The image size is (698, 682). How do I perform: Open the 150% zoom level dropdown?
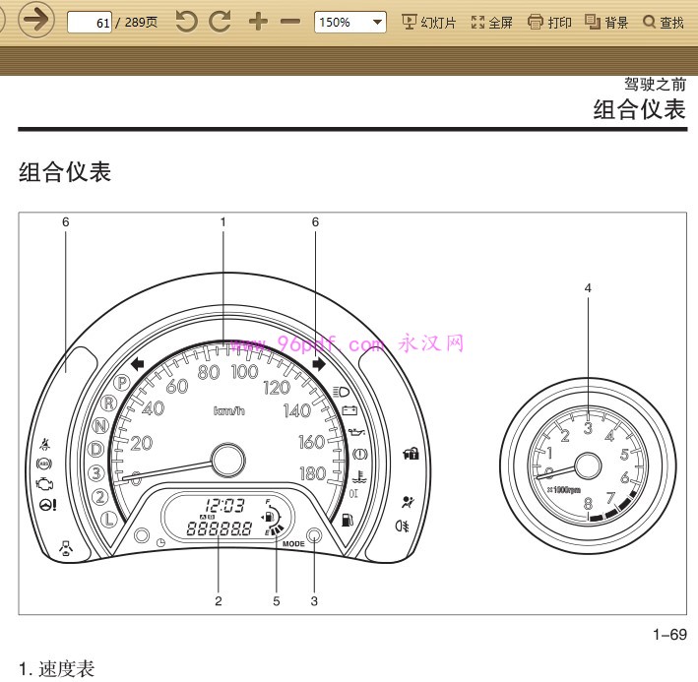(x=349, y=22)
